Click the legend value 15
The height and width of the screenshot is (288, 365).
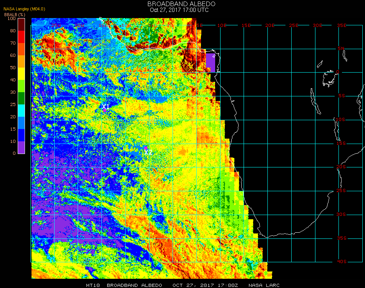(x=13, y=129)
